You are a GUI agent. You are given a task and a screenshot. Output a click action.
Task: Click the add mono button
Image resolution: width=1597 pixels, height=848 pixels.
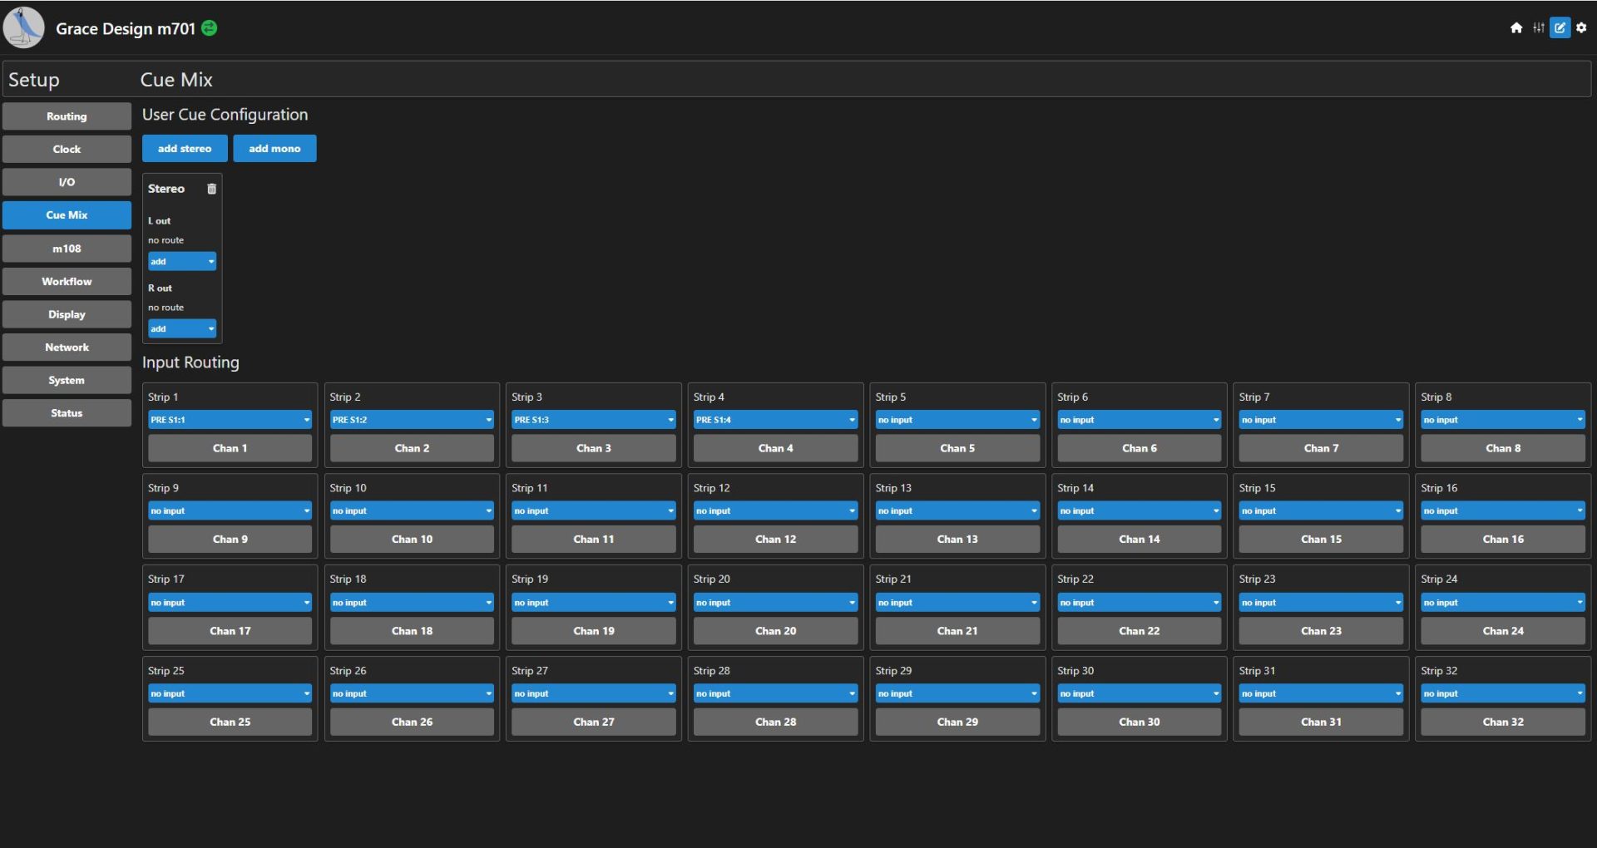click(x=274, y=149)
